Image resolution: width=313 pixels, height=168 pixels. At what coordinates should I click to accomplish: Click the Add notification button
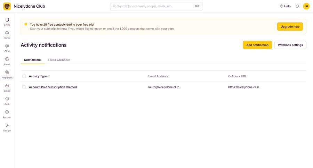[257, 45]
